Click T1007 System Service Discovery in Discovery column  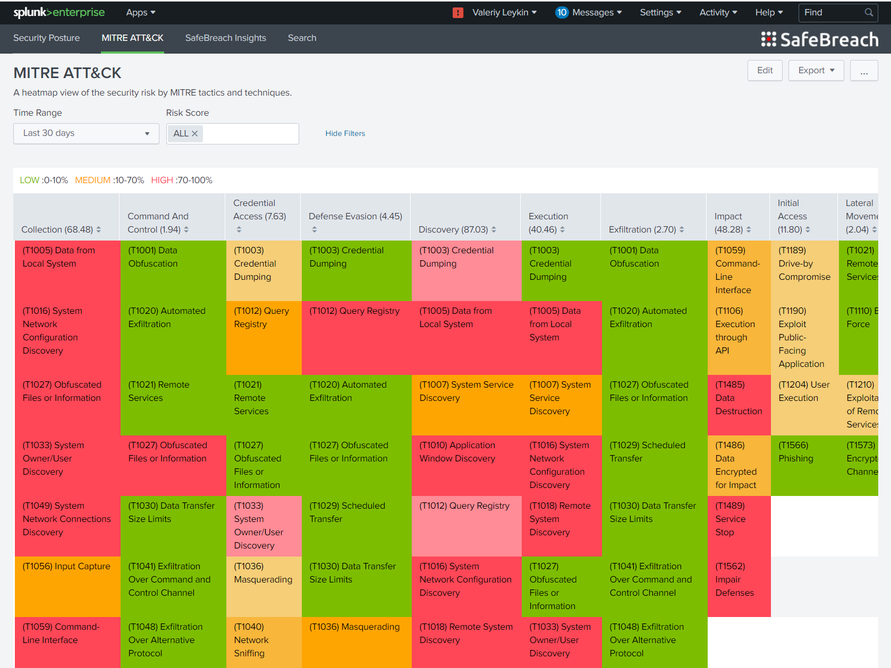(x=466, y=405)
